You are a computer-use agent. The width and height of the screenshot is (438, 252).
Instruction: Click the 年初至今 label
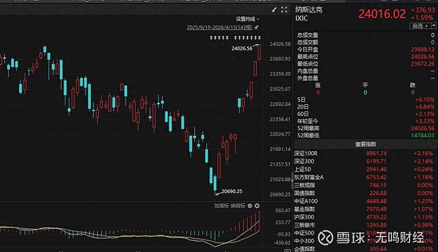pyautogui.click(x=308, y=121)
